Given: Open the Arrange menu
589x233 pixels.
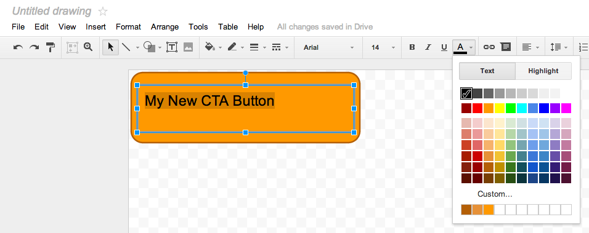Looking at the screenshot, I should pos(165,27).
